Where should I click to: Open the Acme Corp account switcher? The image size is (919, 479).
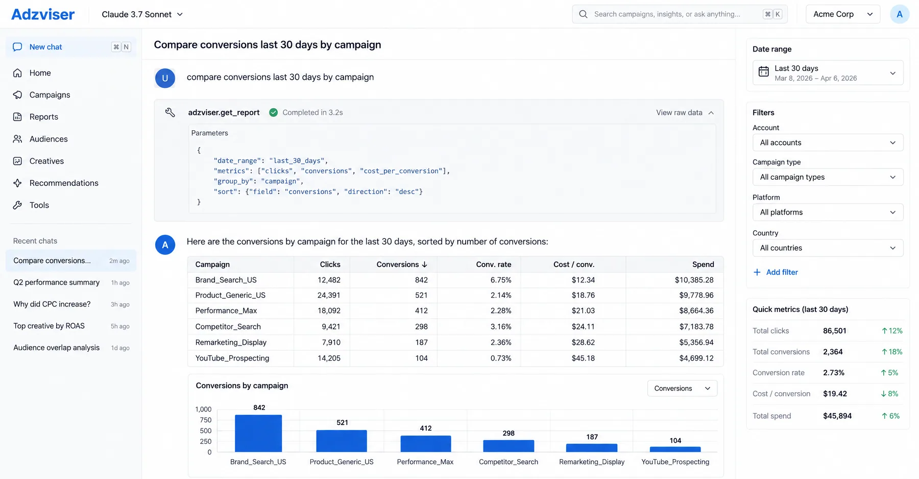pos(843,14)
